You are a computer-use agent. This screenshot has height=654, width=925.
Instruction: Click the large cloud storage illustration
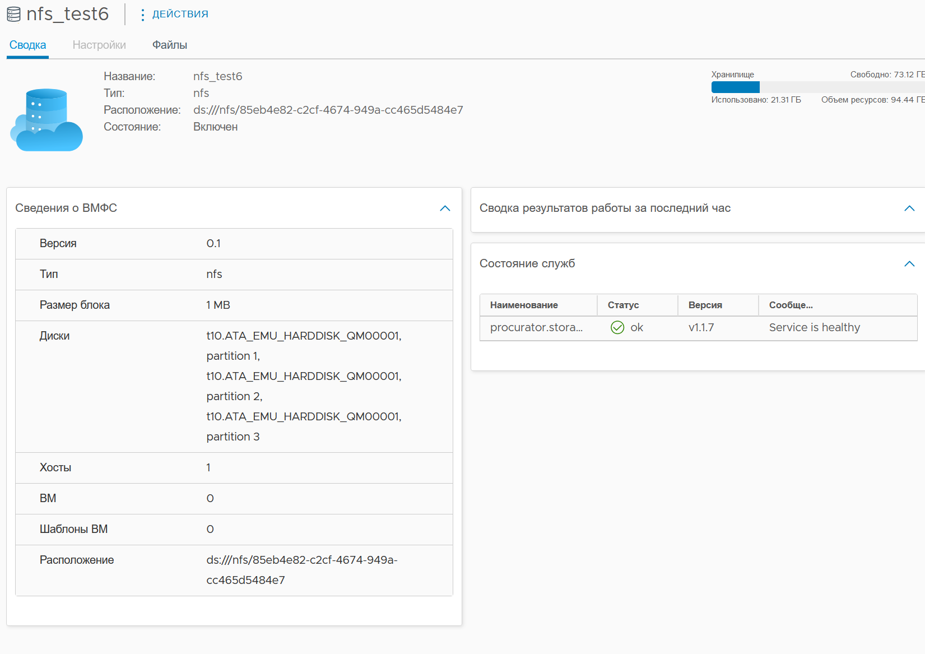(47, 119)
